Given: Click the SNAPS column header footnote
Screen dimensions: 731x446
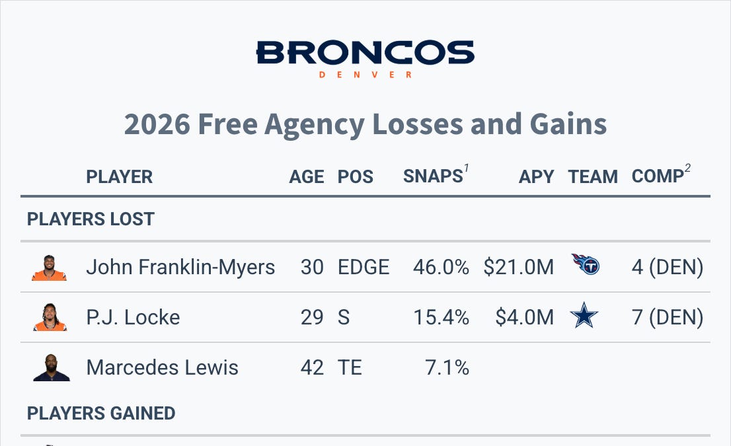Looking at the screenshot, I should (x=466, y=168).
